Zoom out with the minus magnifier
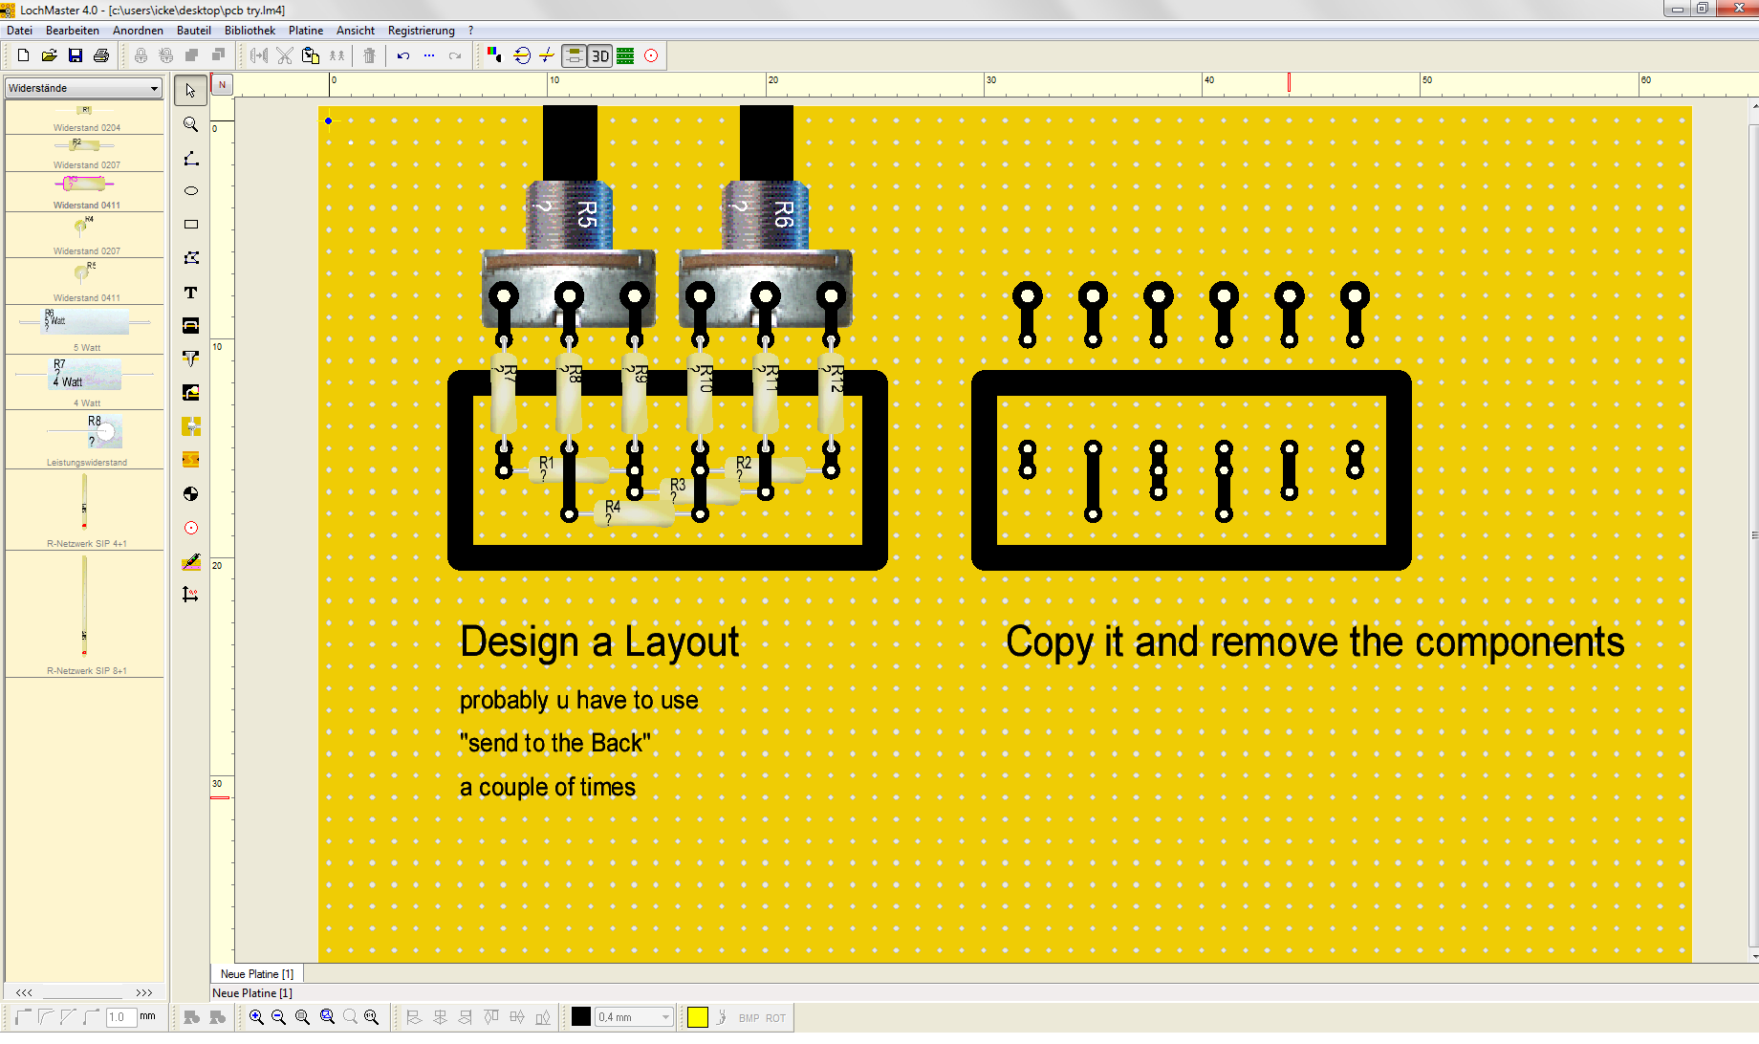This screenshot has height=1044, width=1759. (x=278, y=1017)
